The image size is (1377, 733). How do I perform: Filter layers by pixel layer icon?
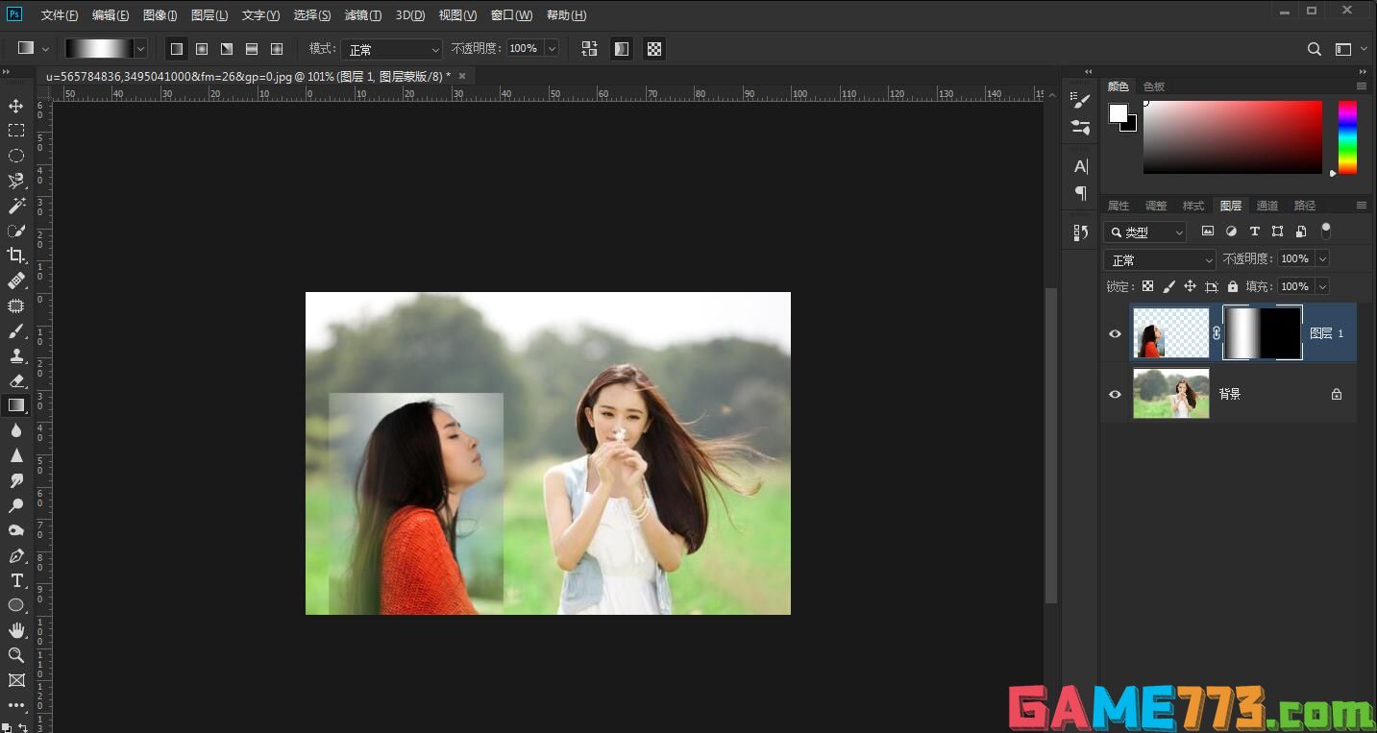click(x=1208, y=232)
